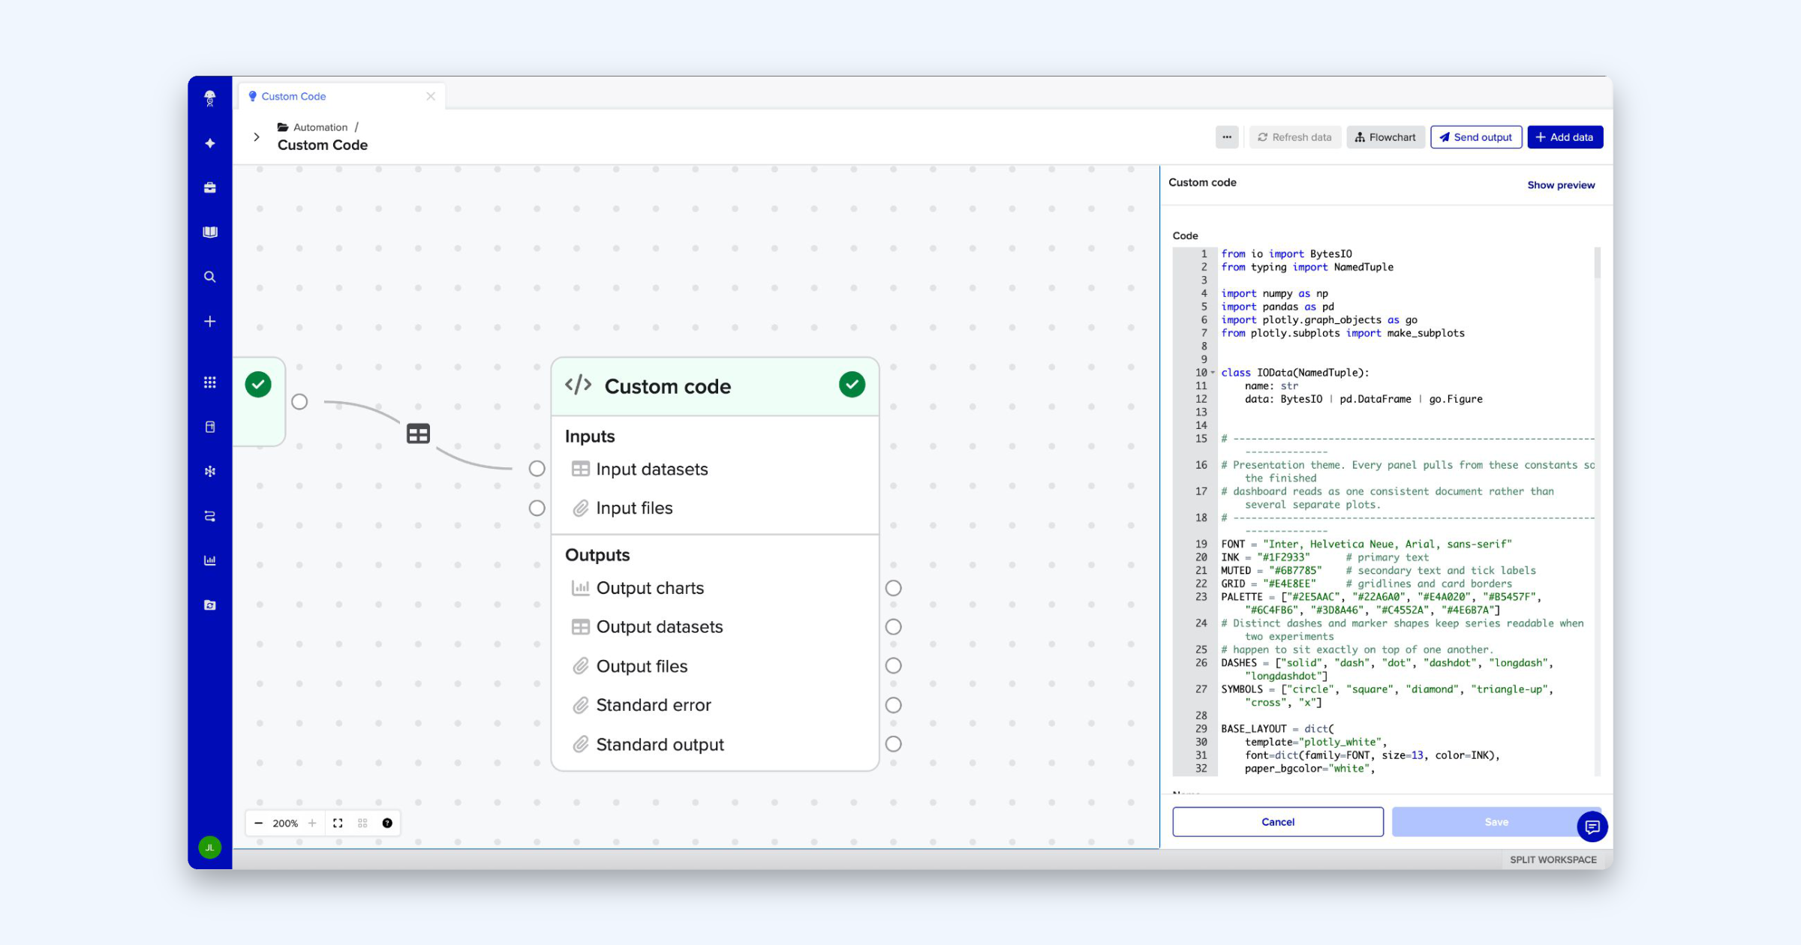This screenshot has height=945, width=1801.
Task: Click the snowflake icon in sidebar
Action: coord(210,471)
